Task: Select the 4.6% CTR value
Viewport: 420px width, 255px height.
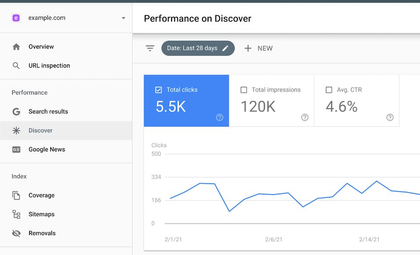Action: click(341, 107)
